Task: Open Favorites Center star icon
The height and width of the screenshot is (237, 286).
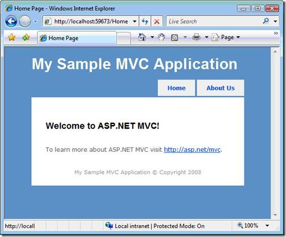Action: [12, 38]
